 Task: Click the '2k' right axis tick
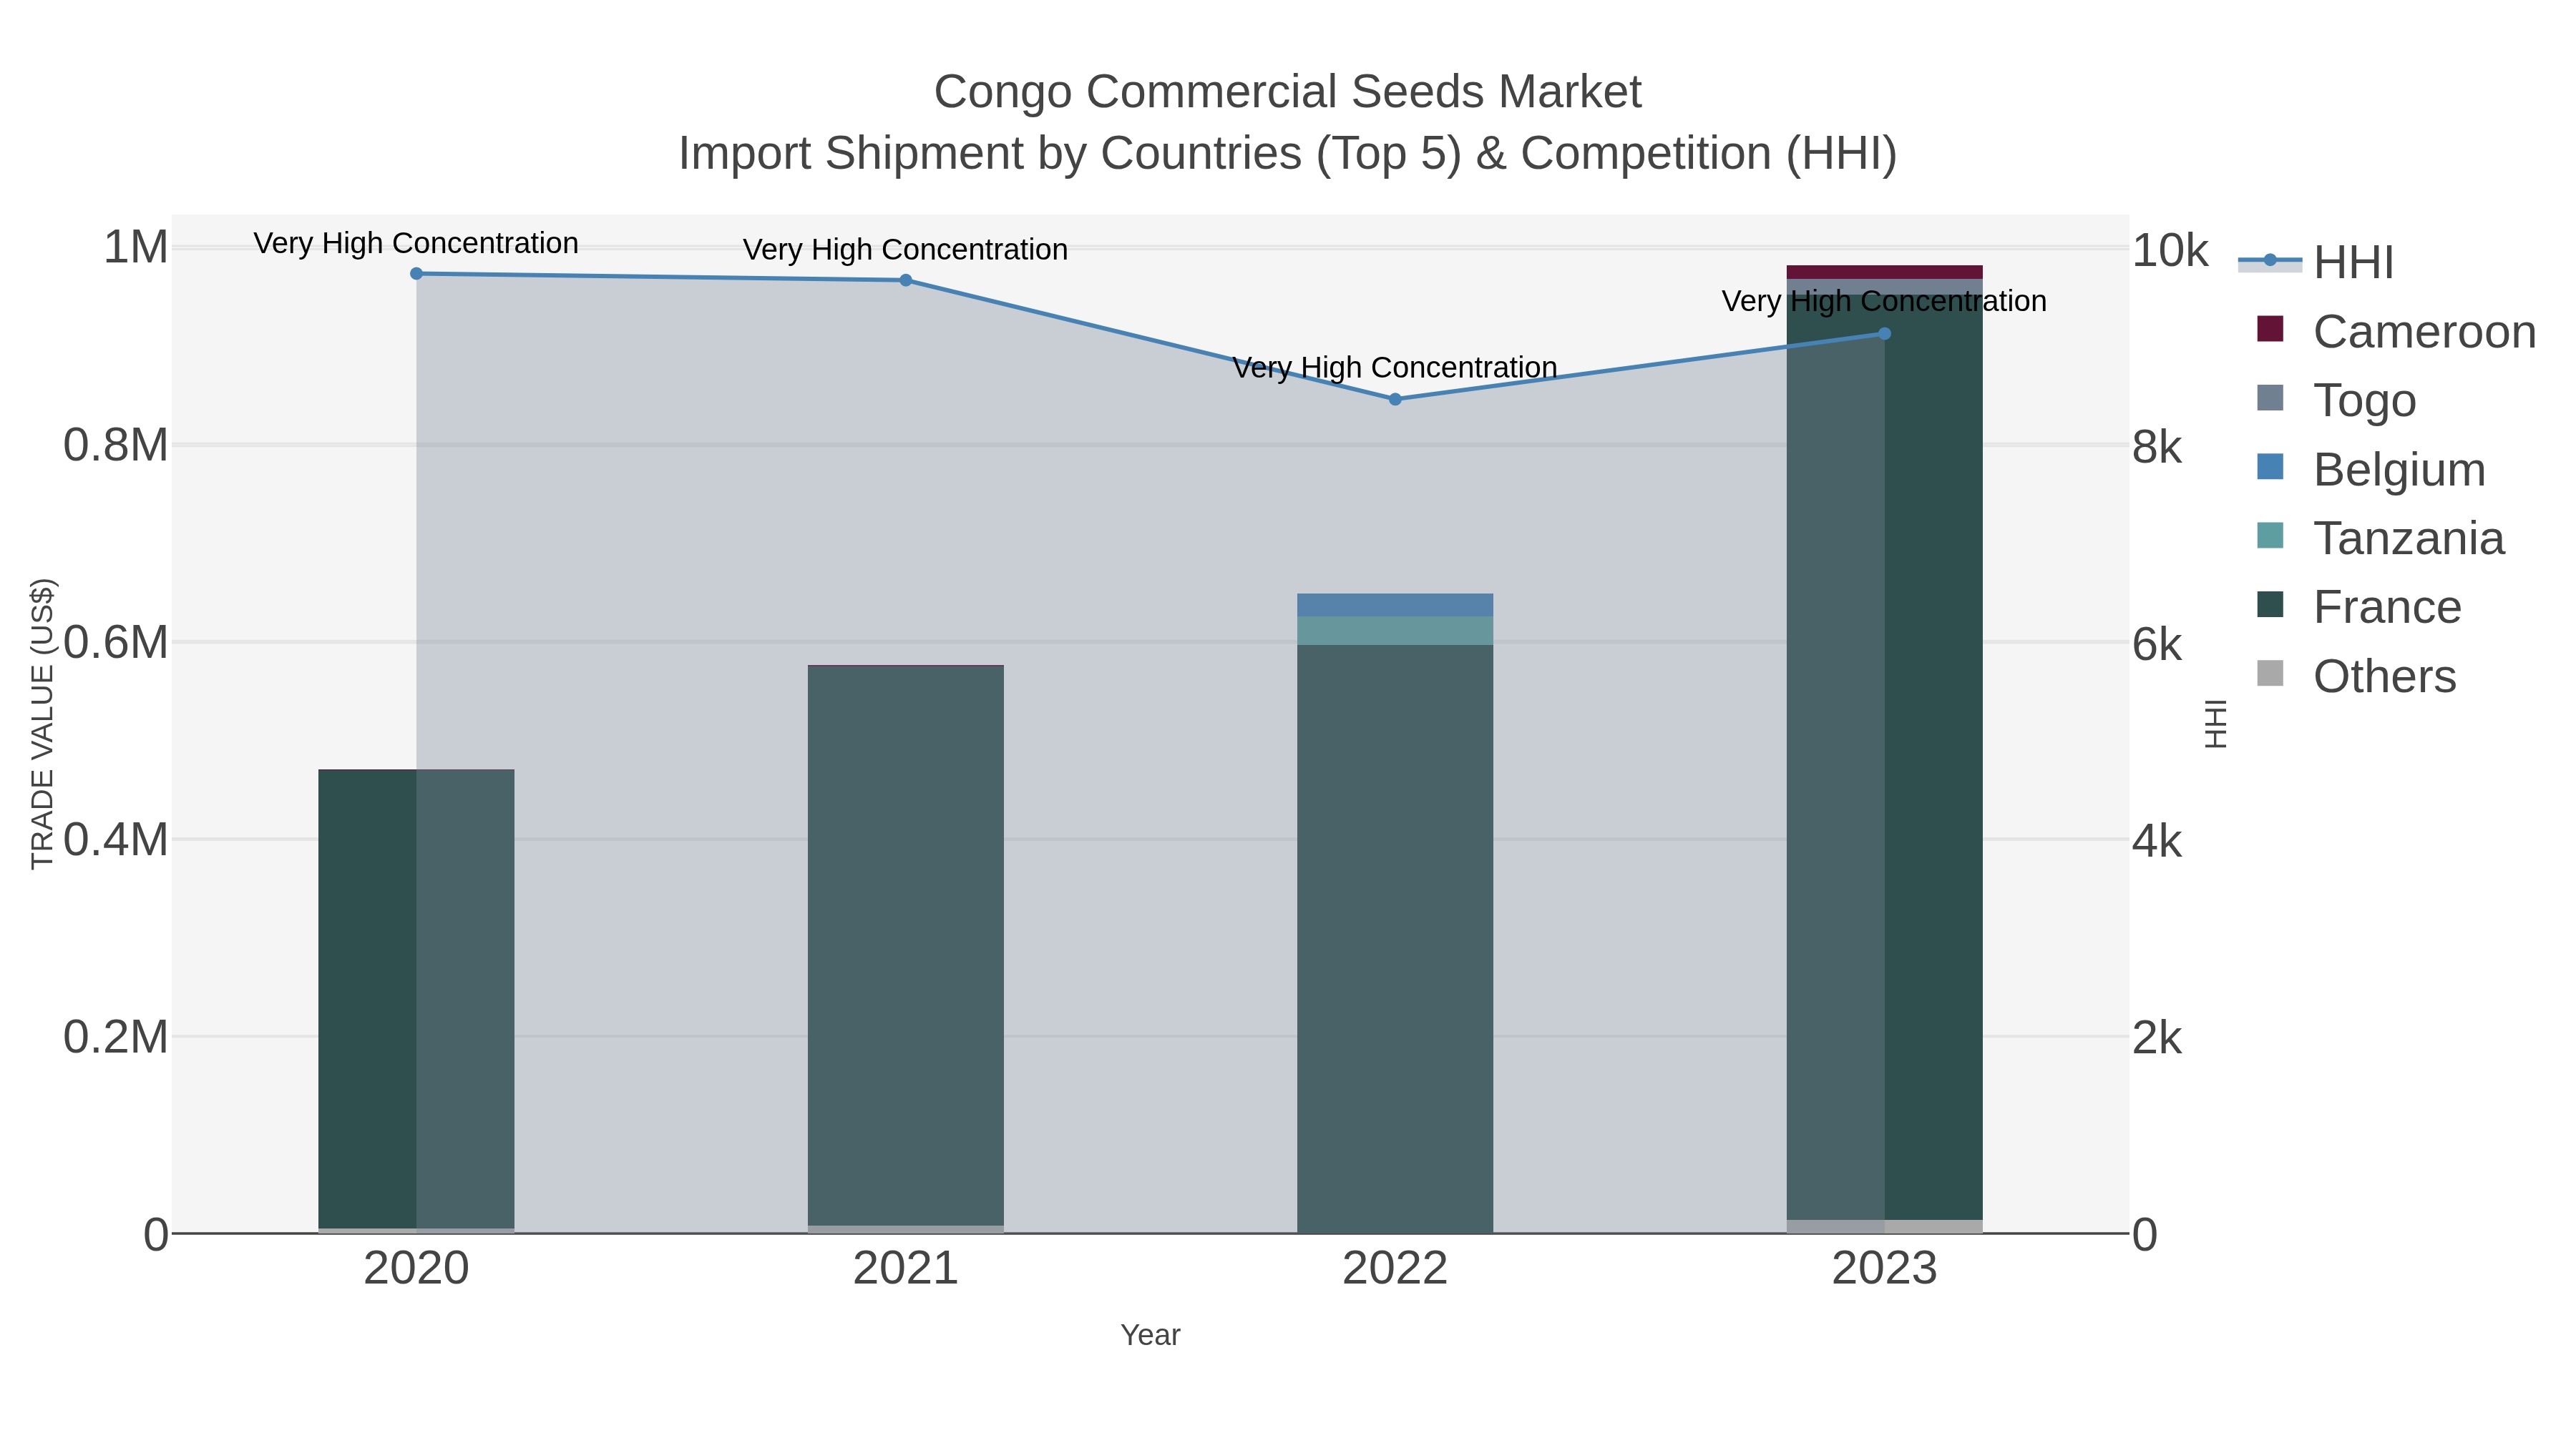coord(2158,1038)
